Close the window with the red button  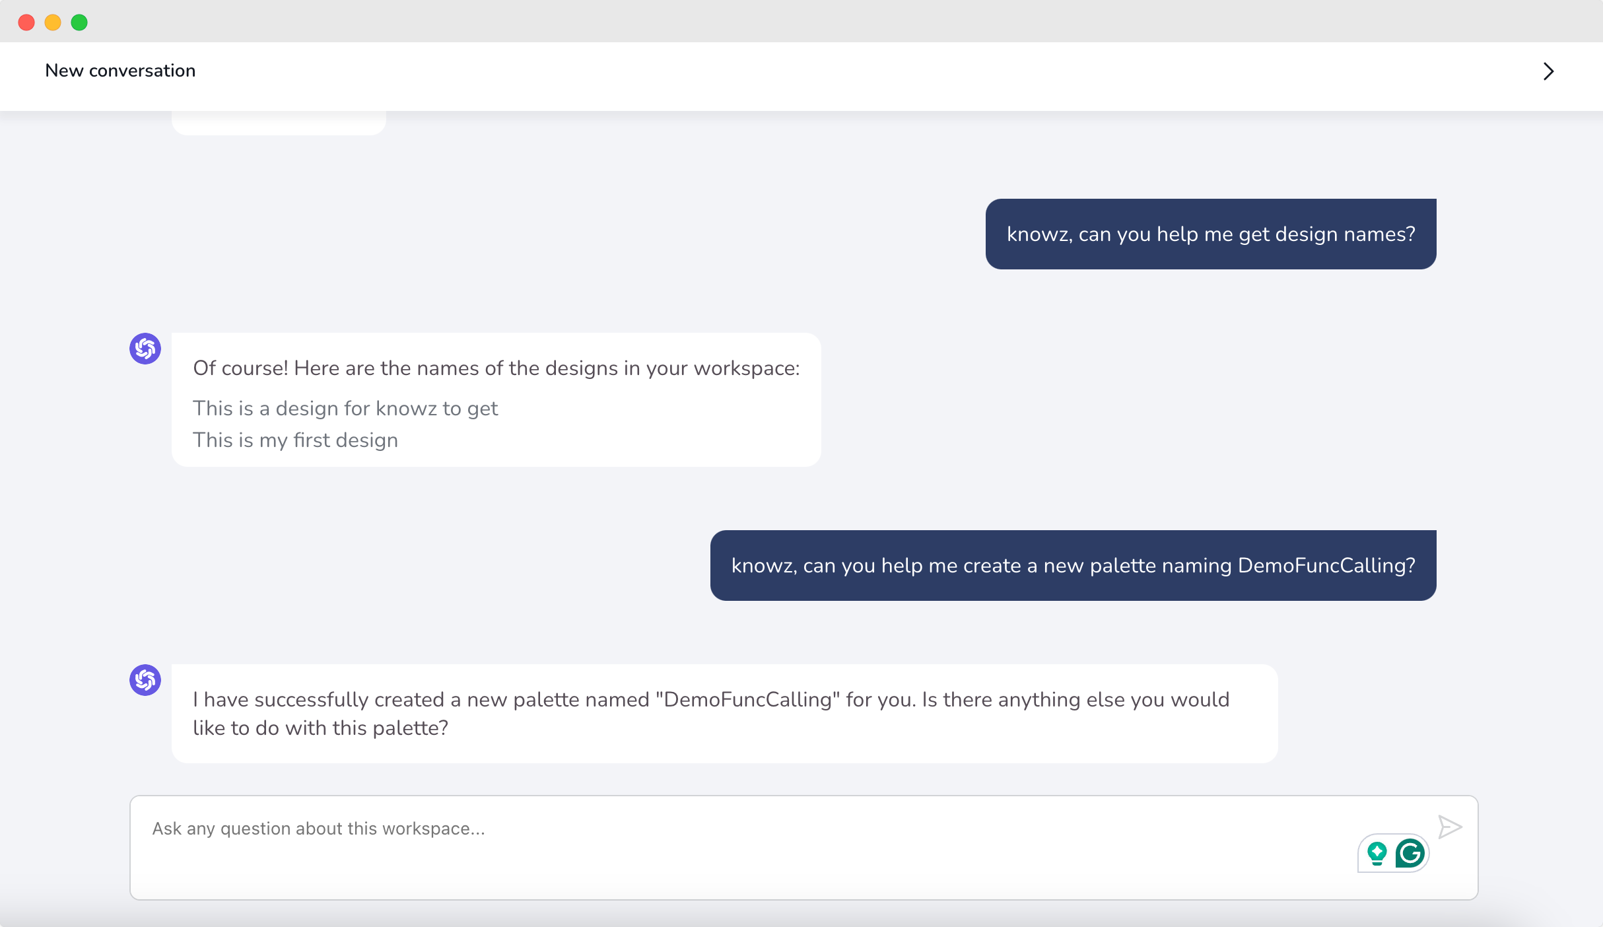click(x=26, y=22)
